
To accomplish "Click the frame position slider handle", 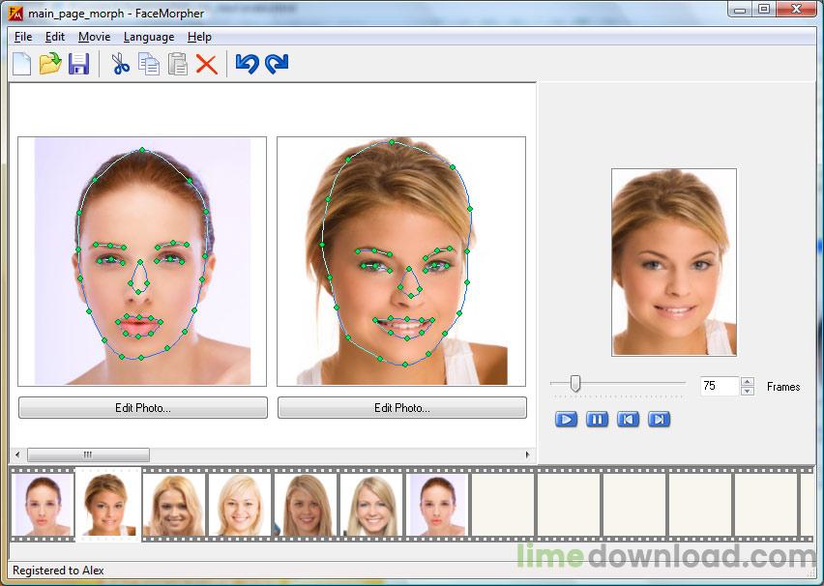I will tap(575, 384).
